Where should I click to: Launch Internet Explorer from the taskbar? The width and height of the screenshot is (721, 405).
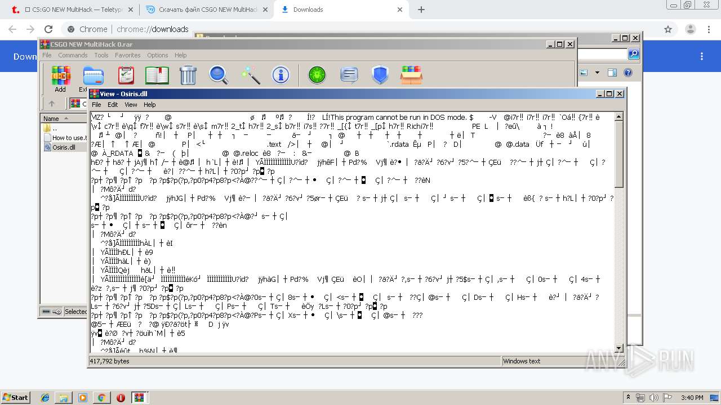tap(45, 397)
